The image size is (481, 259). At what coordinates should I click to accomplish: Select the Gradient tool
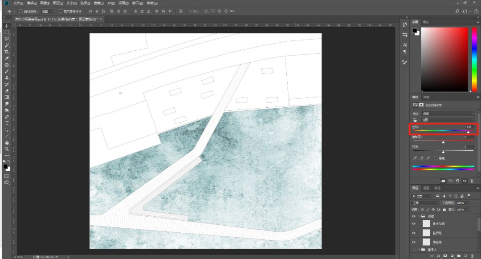click(x=7, y=97)
